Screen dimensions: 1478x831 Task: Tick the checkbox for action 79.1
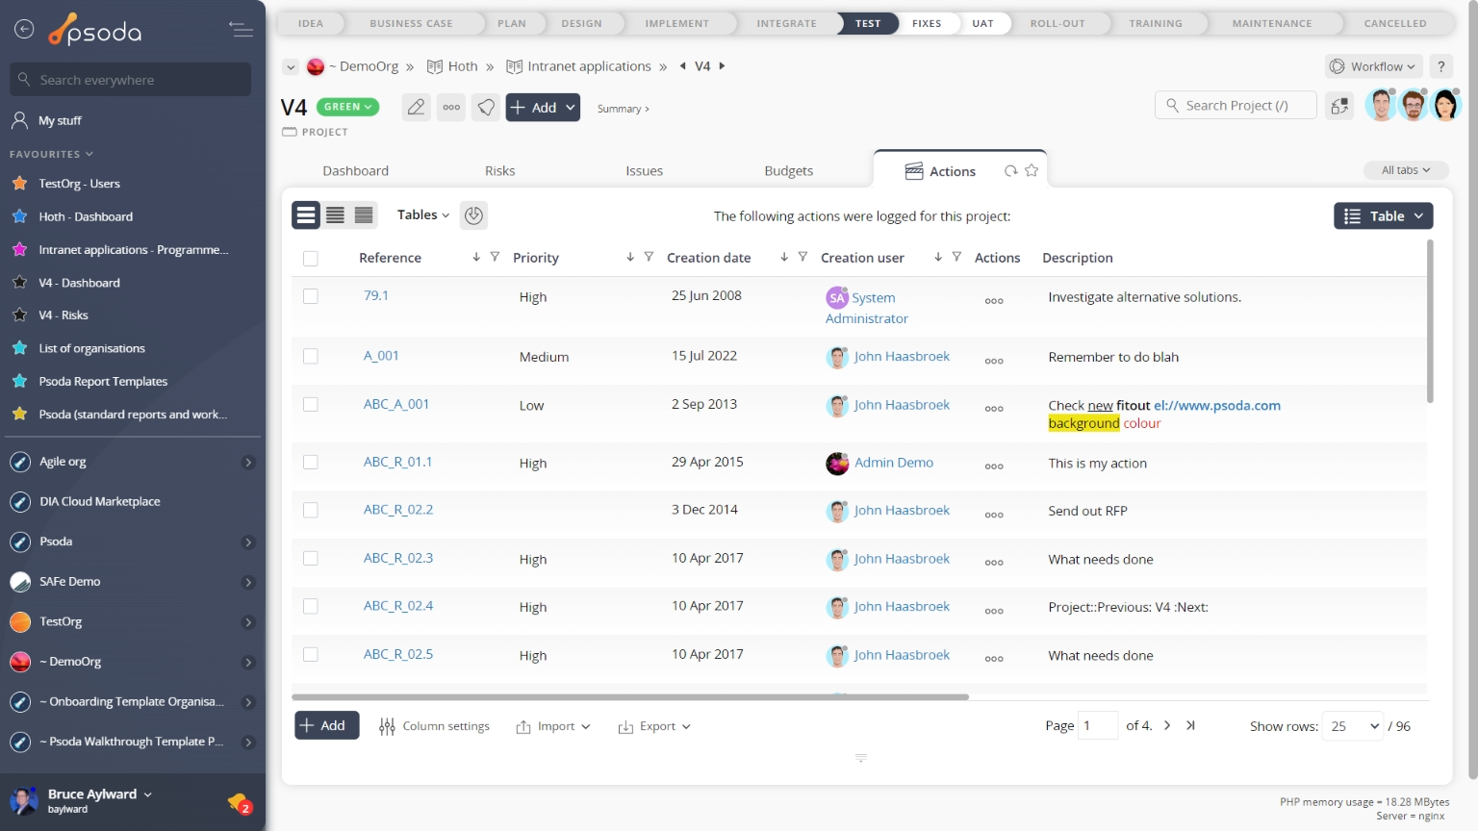pyautogui.click(x=310, y=296)
